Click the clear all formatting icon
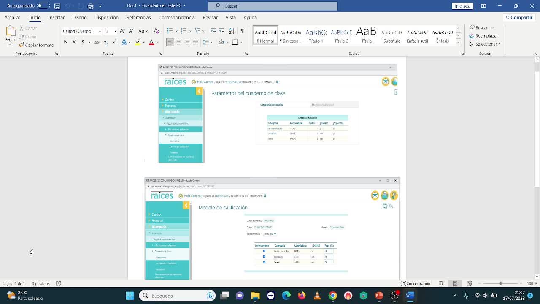This screenshot has height=304, width=540. (157, 31)
